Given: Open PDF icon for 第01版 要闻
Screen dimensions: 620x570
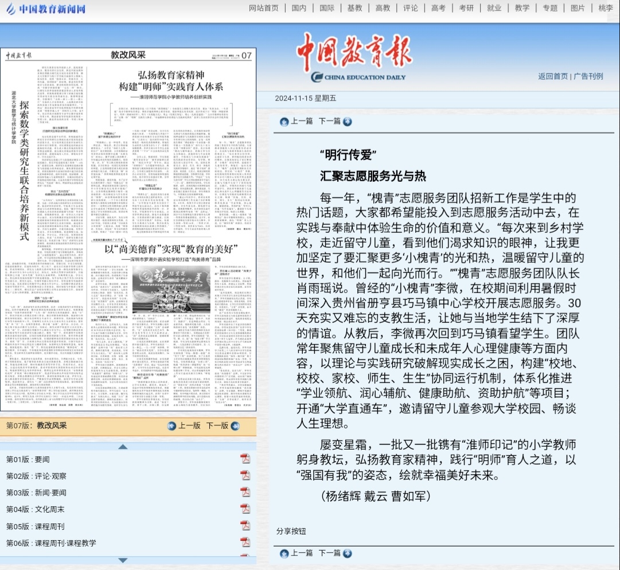Looking at the screenshot, I should (245, 459).
